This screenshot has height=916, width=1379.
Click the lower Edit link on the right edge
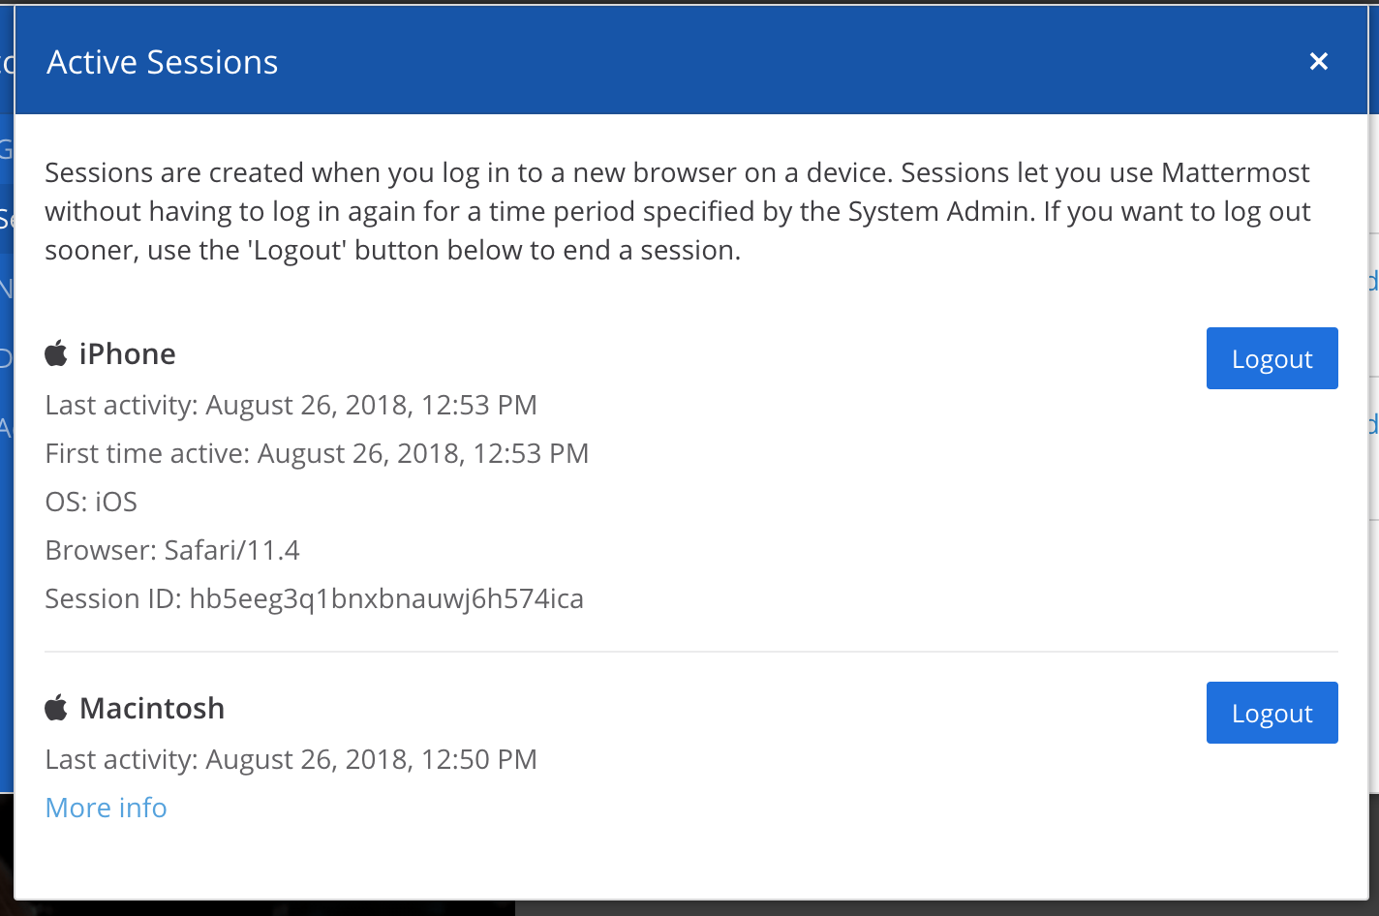coord(1374,424)
